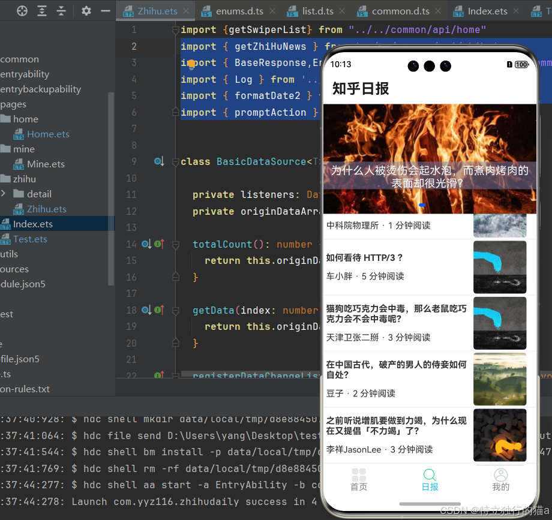Click the Expand All icon in project toolbar
Viewport: 552px width, 520px height.
pyautogui.click(x=42, y=11)
